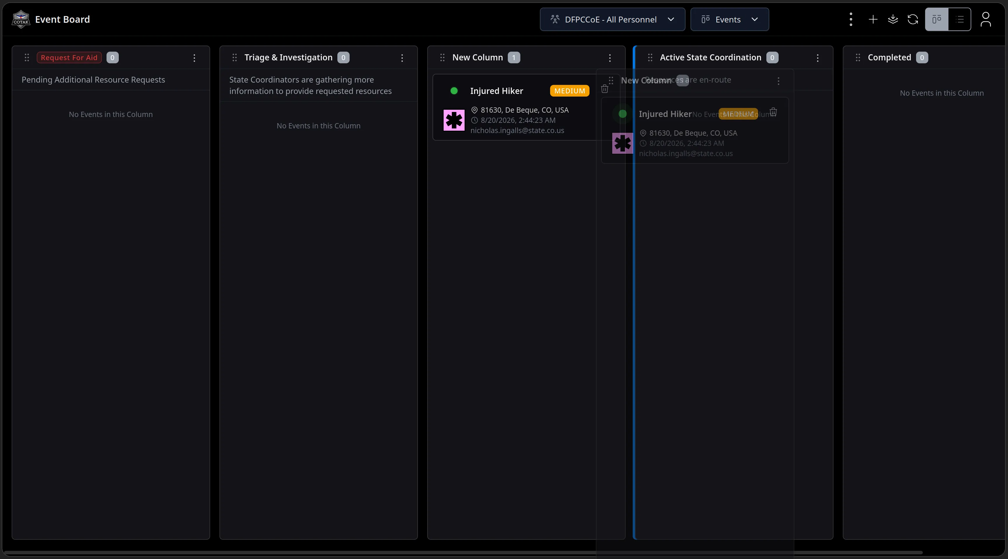Image resolution: width=1008 pixels, height=559 pixels.
Task: Click the Active State Coordination column title
Action: [711, 57]
